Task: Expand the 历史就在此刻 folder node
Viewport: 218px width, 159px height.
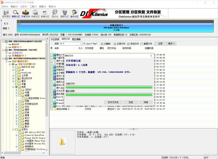Action: point(17,104)
